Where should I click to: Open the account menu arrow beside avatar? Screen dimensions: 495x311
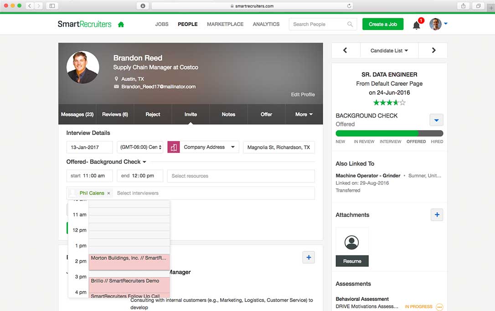coord(445,24)
